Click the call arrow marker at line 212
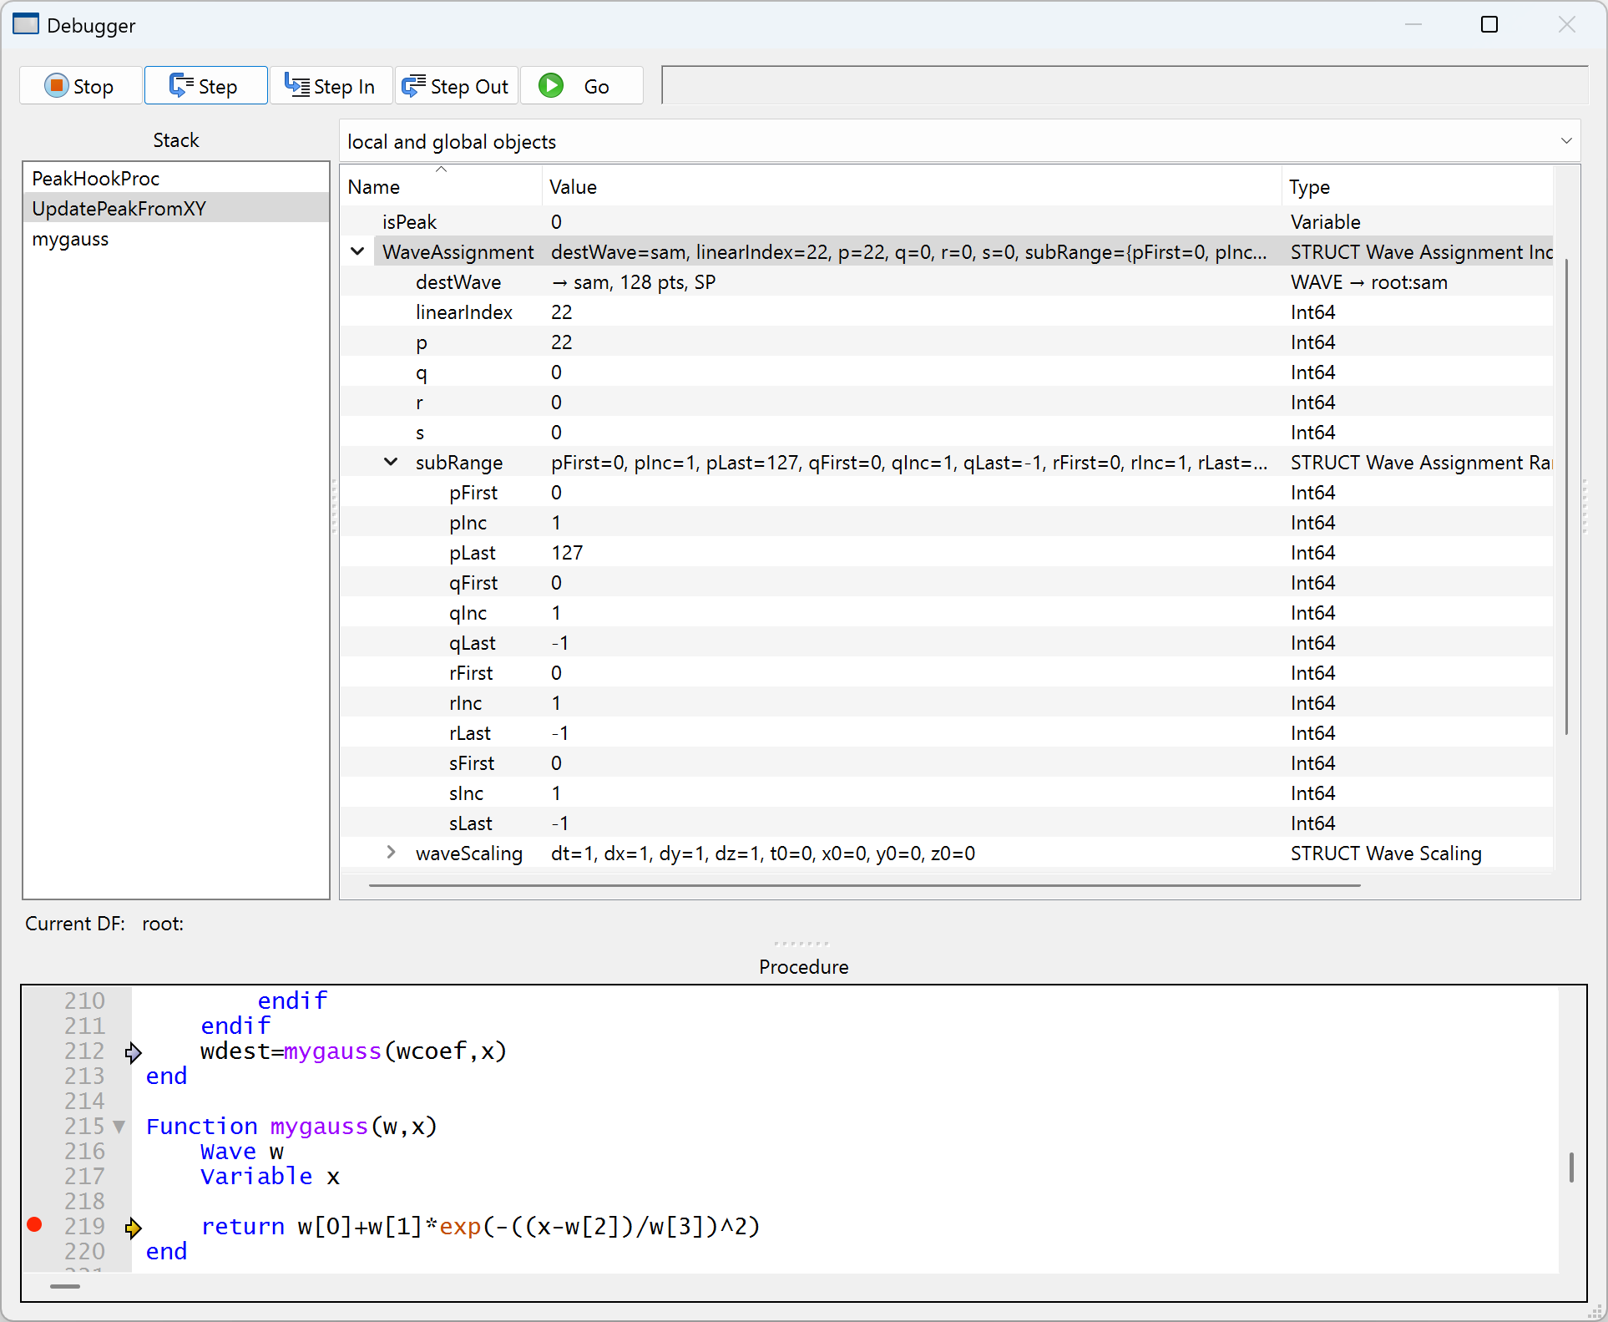The image size is (1608, 1322). pyautogui.click(x=133, y=1052)
